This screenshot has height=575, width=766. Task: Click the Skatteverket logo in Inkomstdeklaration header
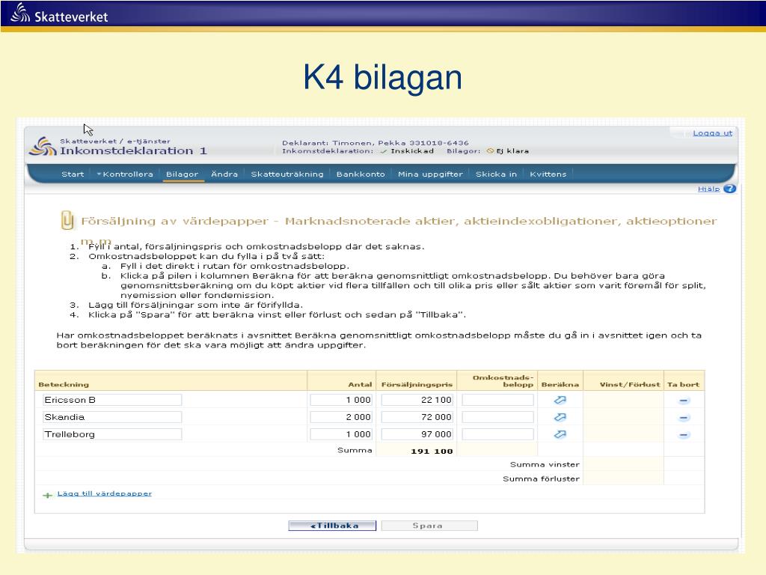click(x=43, y=146)
